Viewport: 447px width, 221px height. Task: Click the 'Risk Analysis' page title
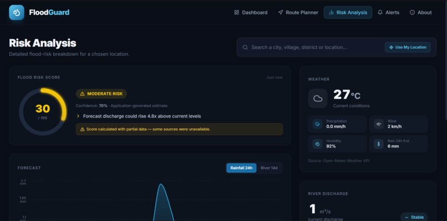pyautogui.click(x=43, y=43)
